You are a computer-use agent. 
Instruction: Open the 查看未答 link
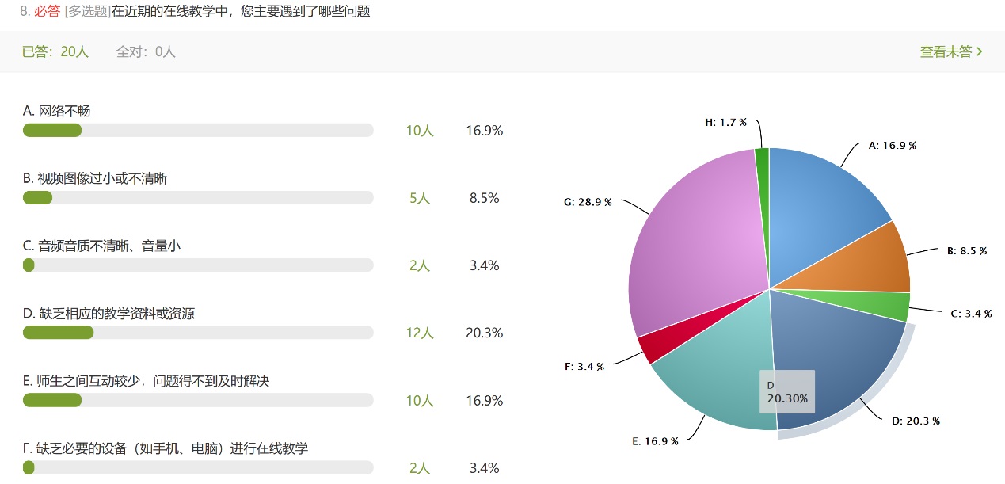pos(951,51)
